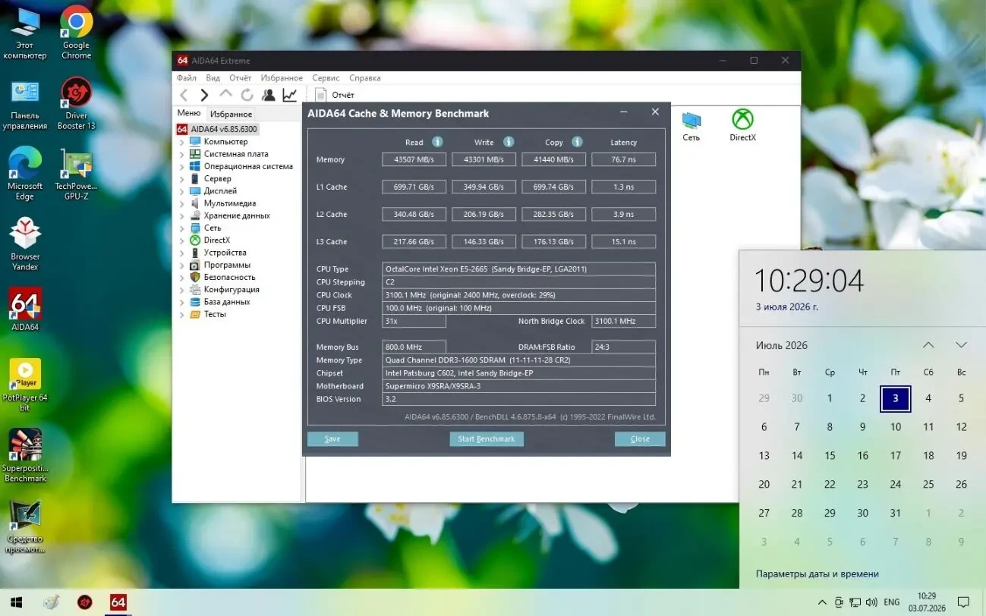Open the Сервис menu
986x616 pixels.
coord(326,78)
